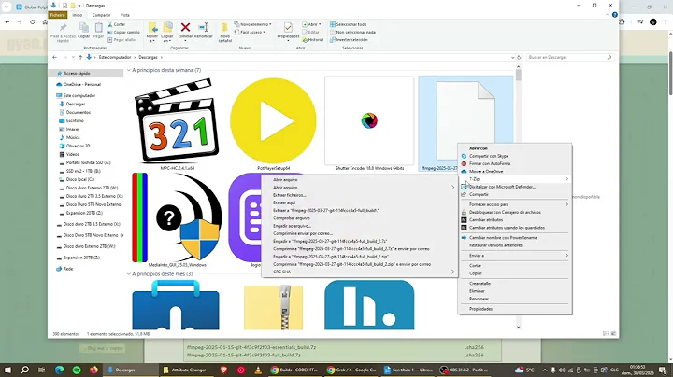Click the Up arrow in the address bar
673x377 pixels.
[79, 57]
